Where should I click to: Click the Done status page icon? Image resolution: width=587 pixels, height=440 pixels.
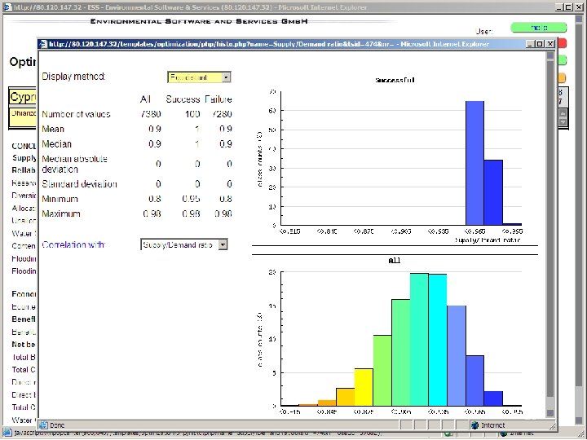44,425
